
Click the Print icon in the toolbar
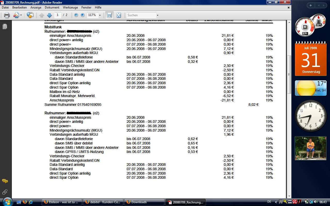coord(7,15)
